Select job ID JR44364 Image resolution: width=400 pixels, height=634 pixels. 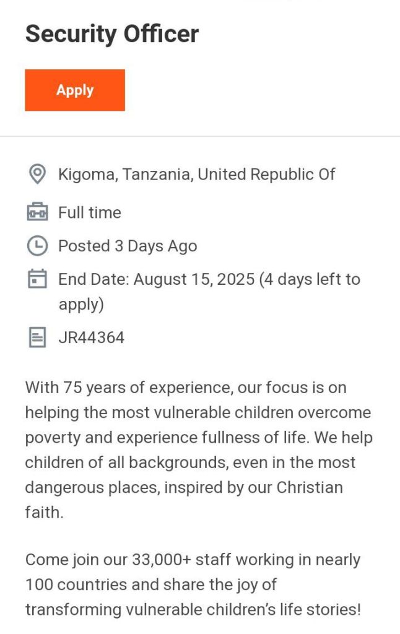point(91,337)
